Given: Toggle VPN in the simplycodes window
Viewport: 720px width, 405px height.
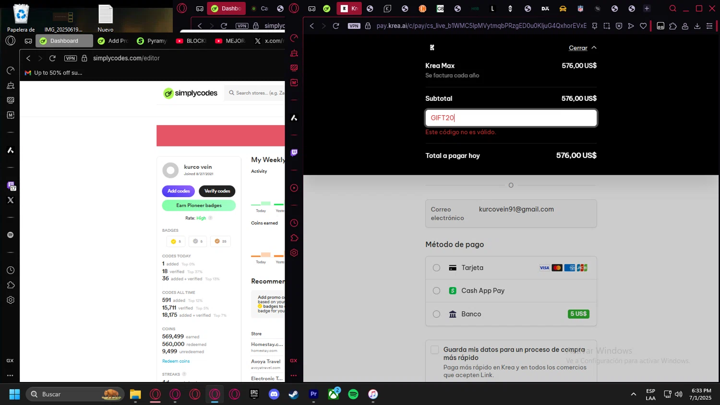Looking at the screenshot, I should (x=71, y=58).
